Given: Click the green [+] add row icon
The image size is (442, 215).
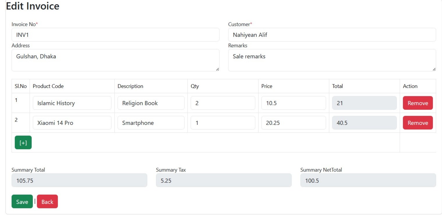Looking at the screenshot, I should click(x=23, y=142).
